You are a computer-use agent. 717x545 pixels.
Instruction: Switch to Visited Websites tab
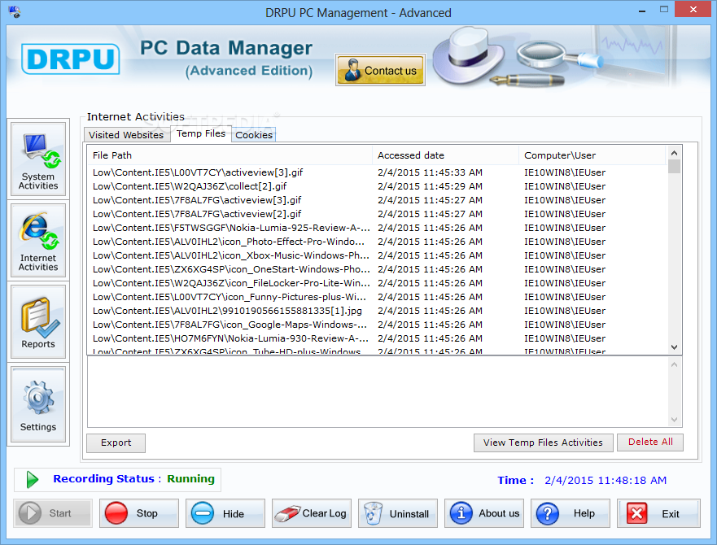pyautogui.click(x=127, y=135)
